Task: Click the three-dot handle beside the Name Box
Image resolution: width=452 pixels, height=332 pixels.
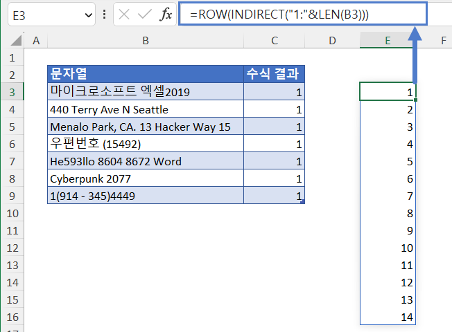Action: [x=105, y=14]
